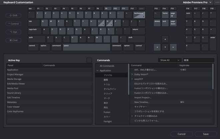Click the Save button

pyautogui.click(x=206, y=134)
